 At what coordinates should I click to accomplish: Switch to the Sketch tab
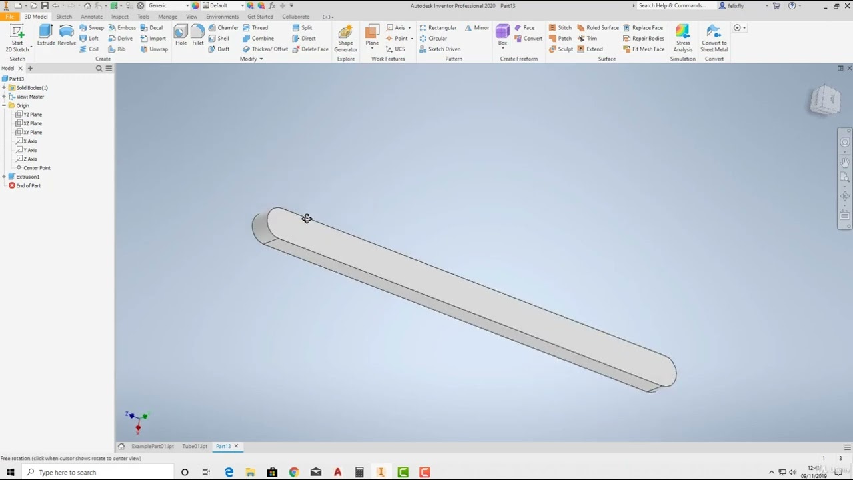pyautogui.click(x=64, y=16)
